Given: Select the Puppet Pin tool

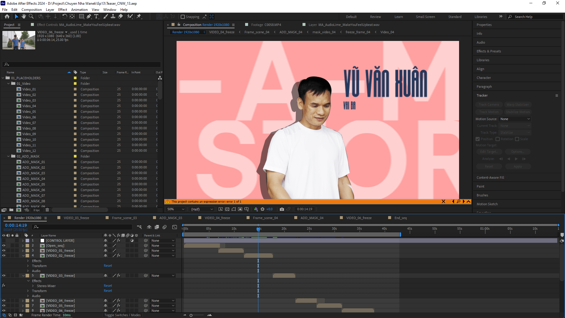Looking at the screenshot, I should click(139, 16).
